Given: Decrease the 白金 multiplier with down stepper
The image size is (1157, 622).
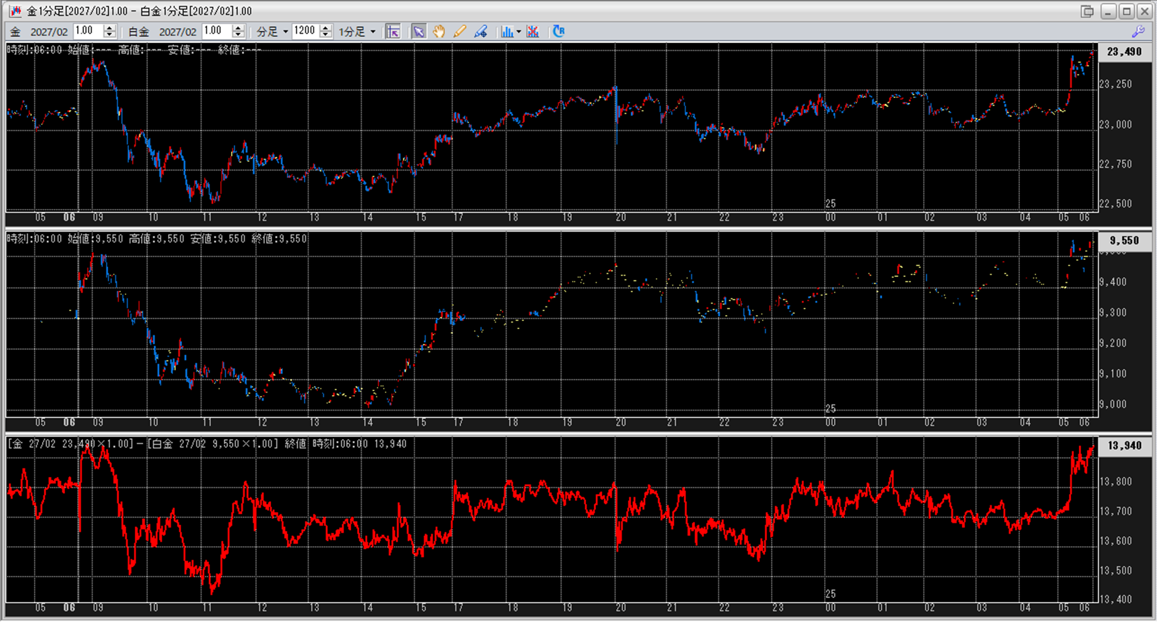Looking at the screenshot, I should (x=238, y=35).
